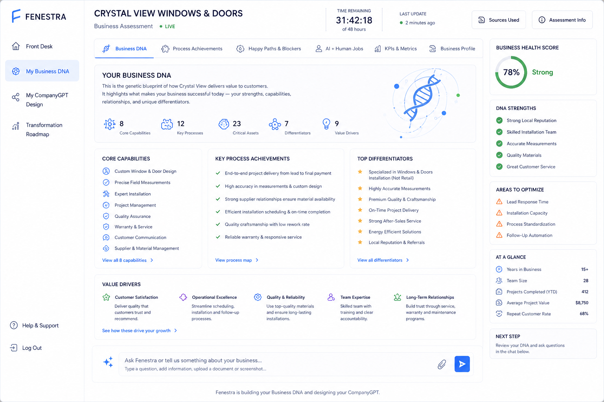The width and height of the screenshot is (604, 402).
Task: Click the sparkle AI icon beside chat box
Action: click(x=108, y=362)
